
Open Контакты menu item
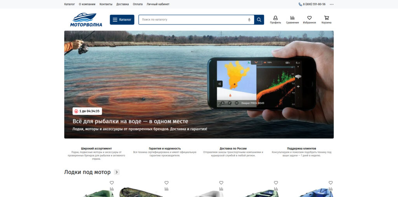[x=106, y=4]
